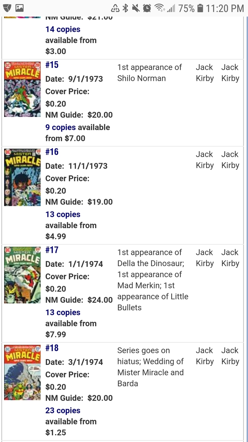Open issue #16 link
Image resolution: width=248 pixels, height=442 pixels.
pos(52,152)
